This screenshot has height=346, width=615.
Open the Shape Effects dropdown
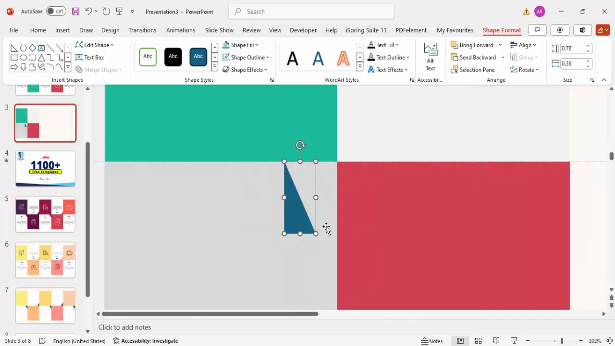click(245, 70)
